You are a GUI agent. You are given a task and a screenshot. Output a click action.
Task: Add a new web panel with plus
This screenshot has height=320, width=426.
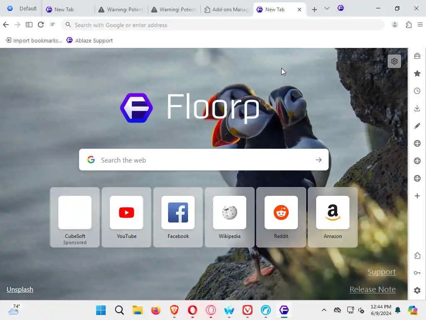(x=417, y=196)
